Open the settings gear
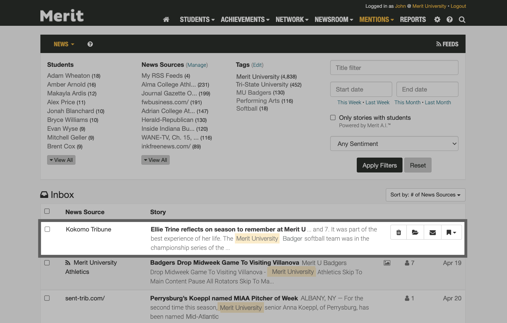The image size is (507, 323). [x=437, y=20]
